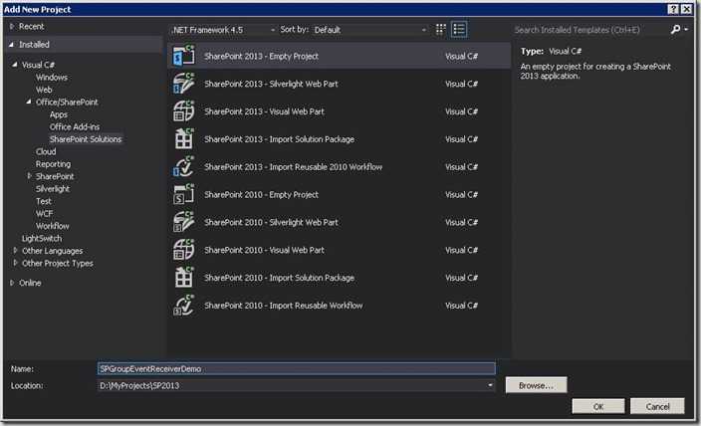Select 'SharePoint 2013 - Silverlight Web Part' text
The height and width of the screenshot is (426, 701).
click(271, 84)
